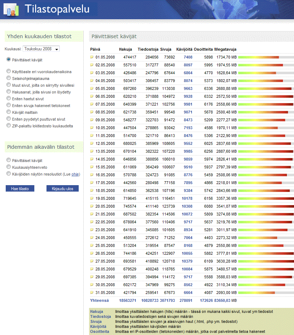Screen dimensions: 294x335
Task: Choose Hakusanat, joilla sivusi on löydetty
Action: tap(9, 91)
